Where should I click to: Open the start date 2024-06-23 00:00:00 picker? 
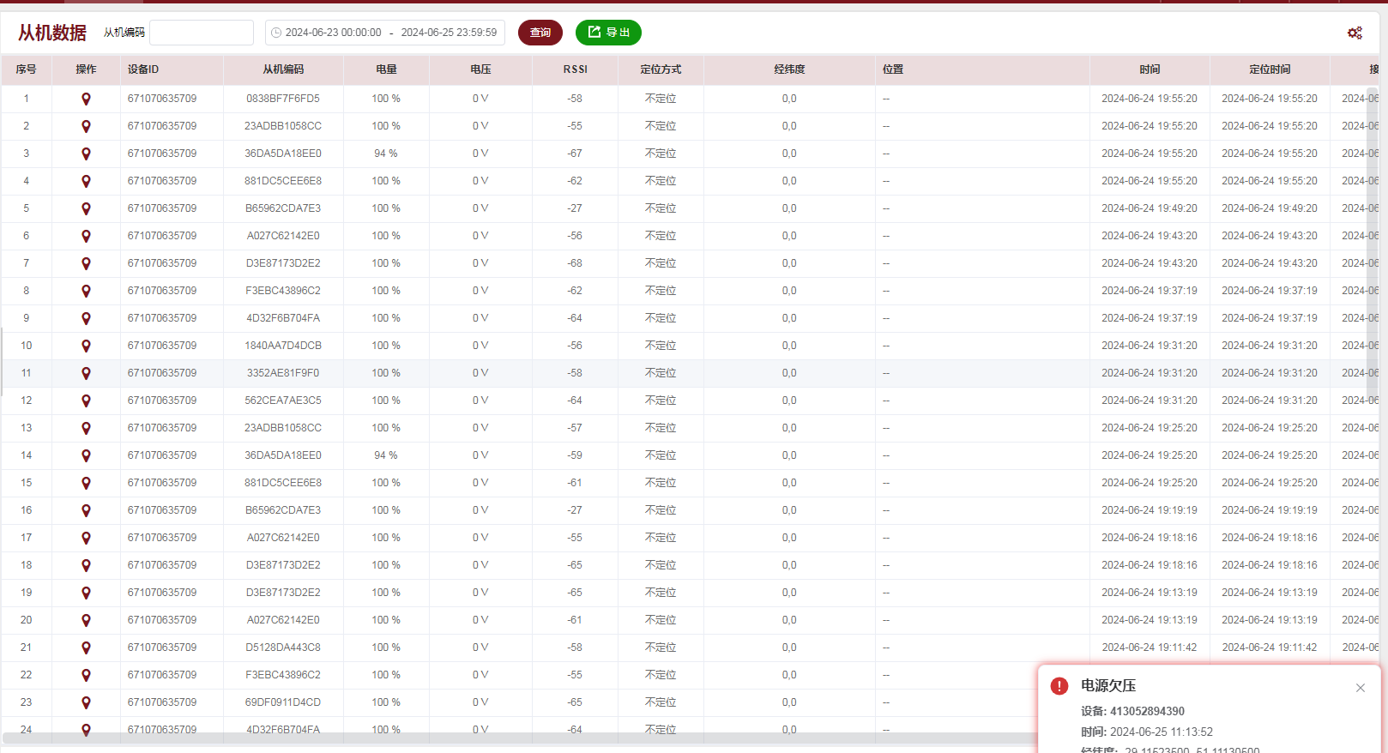pyautogui.click(x=333, y=33)
